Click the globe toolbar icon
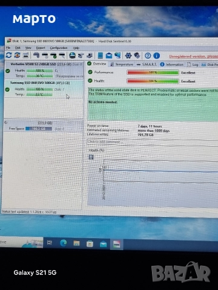Viewport: 218px width, 290px height. point(72,55)
